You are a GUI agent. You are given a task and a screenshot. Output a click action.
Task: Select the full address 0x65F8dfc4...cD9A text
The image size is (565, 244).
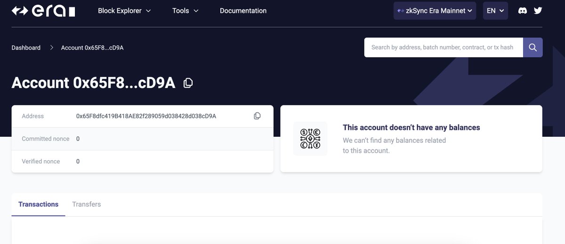coord(146,116)
